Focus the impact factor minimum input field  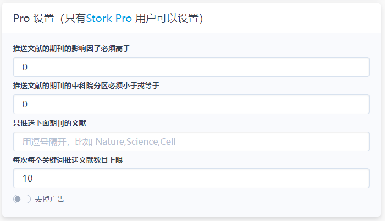click(x=191, y=67)
